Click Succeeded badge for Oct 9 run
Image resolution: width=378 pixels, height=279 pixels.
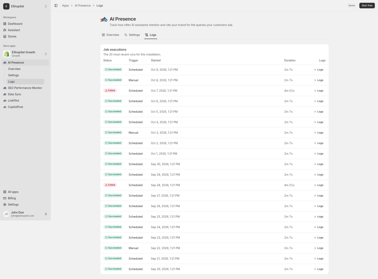[113, 70]
